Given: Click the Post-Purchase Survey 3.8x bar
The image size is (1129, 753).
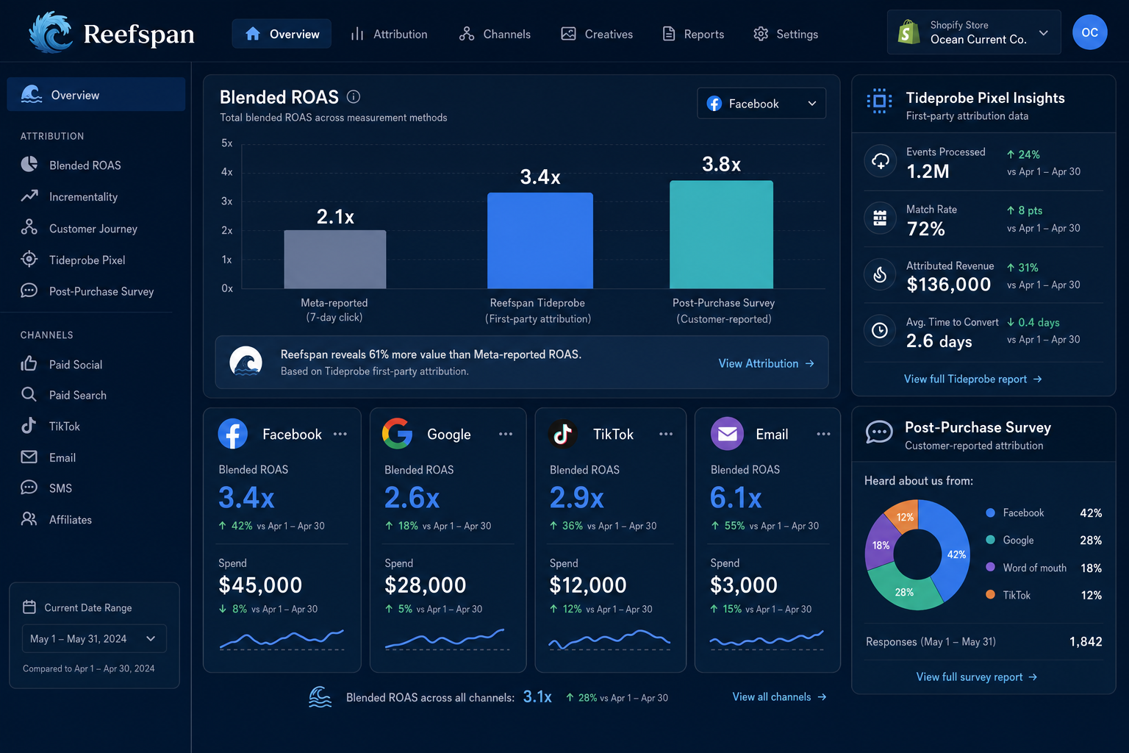Looking at the screenshot, I should [721, 235].
